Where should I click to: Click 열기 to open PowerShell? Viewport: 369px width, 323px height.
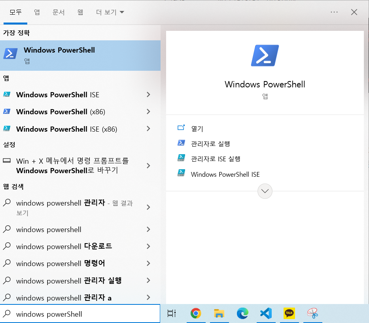(197, 128)
